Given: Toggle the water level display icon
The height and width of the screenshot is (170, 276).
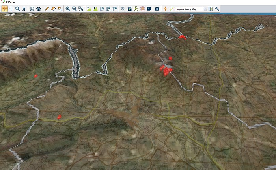Looking at the screenshot, I should [x=102, y=9].
